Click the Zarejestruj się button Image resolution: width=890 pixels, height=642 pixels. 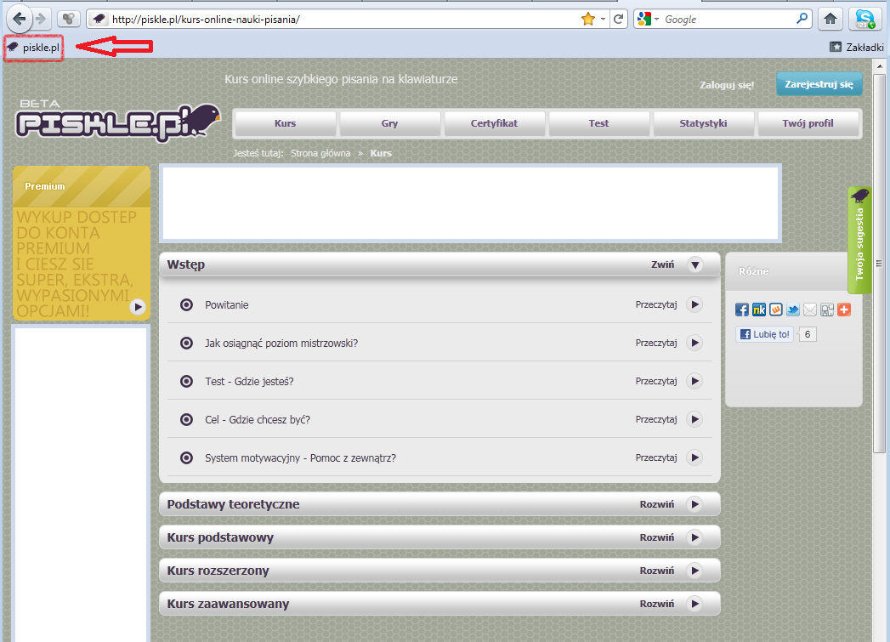pyautogui.click(x=819, y=84)
